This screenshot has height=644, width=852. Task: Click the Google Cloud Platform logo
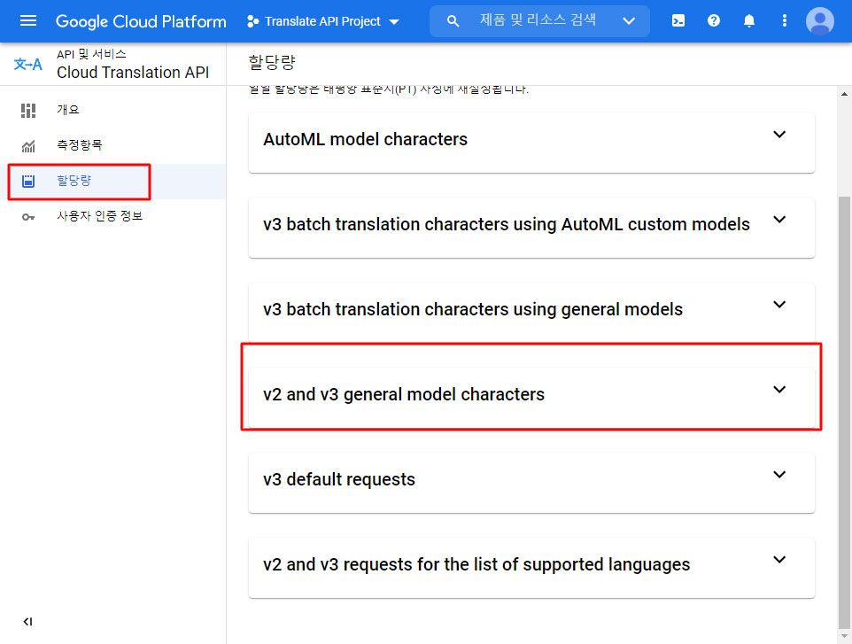141,21
